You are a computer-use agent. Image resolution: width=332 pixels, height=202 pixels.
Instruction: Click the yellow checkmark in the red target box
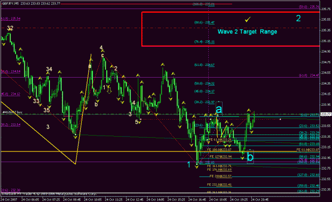(x=248, y=20)
